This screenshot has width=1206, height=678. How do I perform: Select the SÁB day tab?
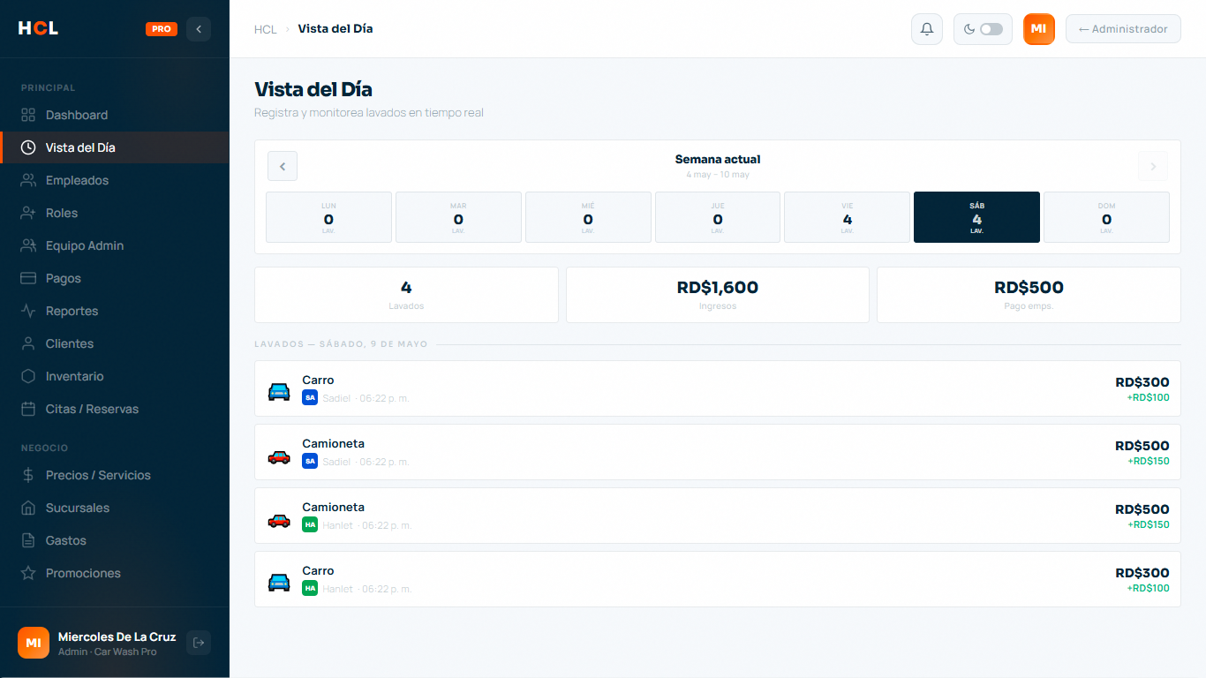click(976, 217)
